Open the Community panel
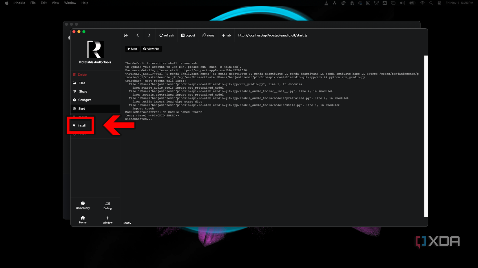 [83, 205]
